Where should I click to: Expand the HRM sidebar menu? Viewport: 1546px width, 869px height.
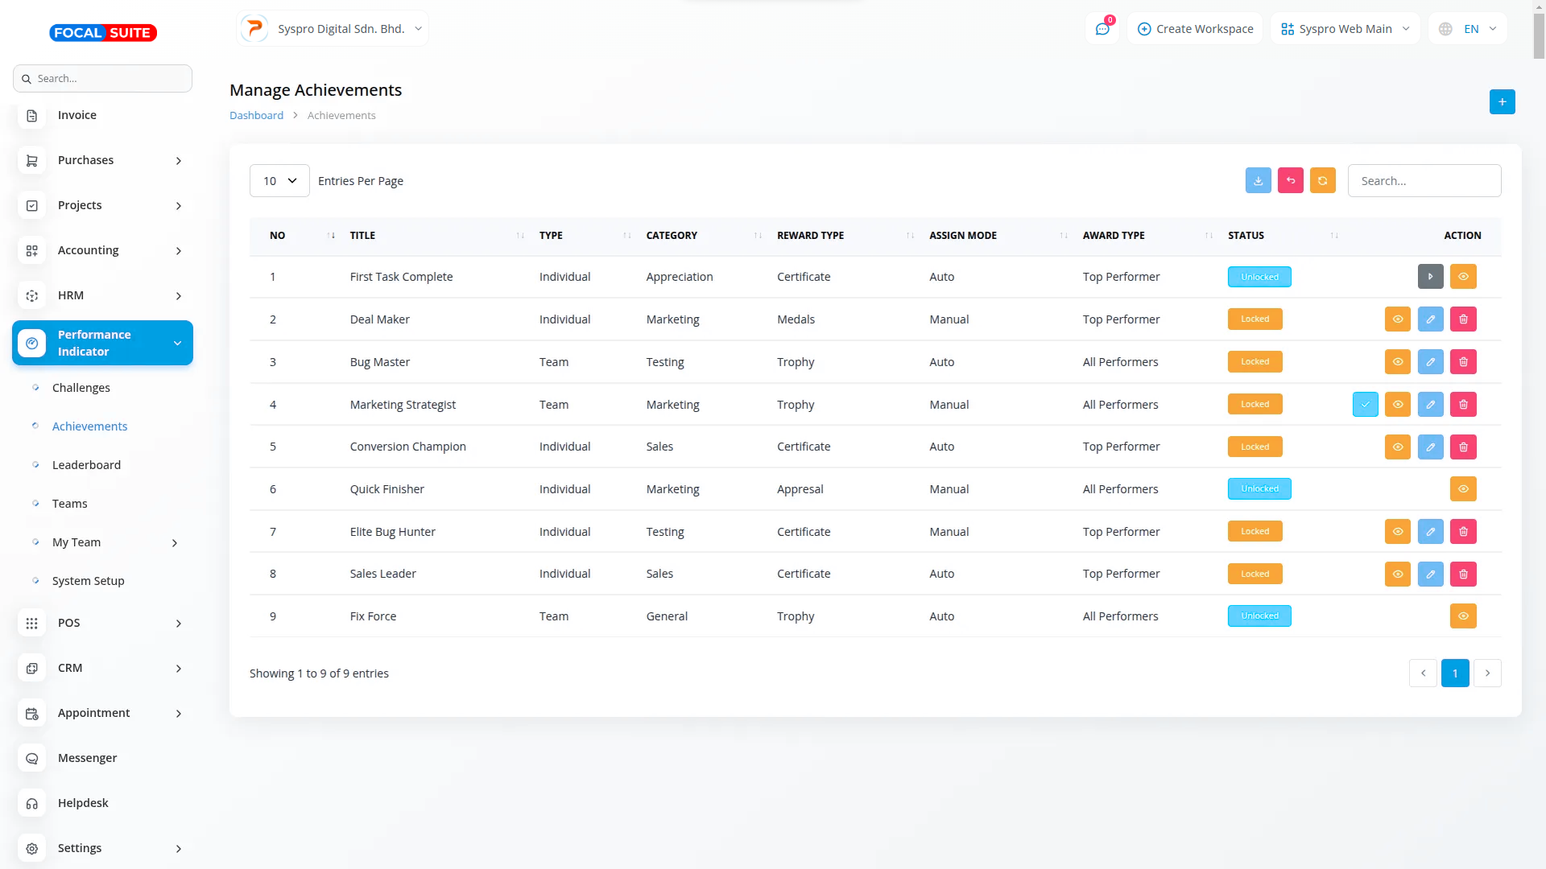pos(102,295)
